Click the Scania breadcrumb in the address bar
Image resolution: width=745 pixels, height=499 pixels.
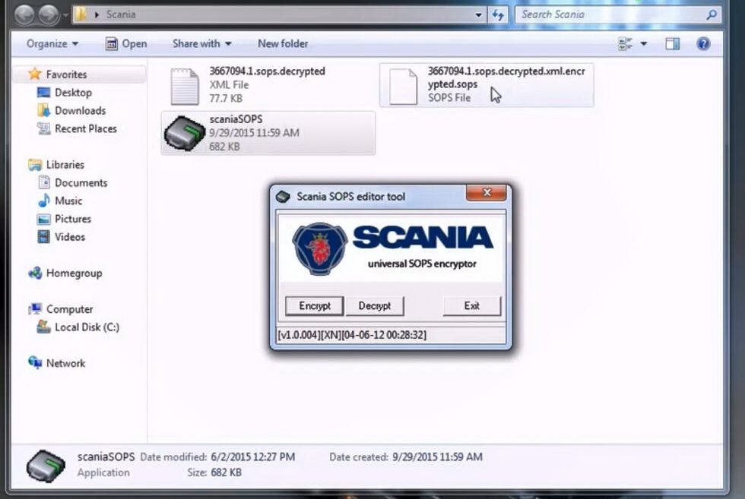tap(121, 14)
